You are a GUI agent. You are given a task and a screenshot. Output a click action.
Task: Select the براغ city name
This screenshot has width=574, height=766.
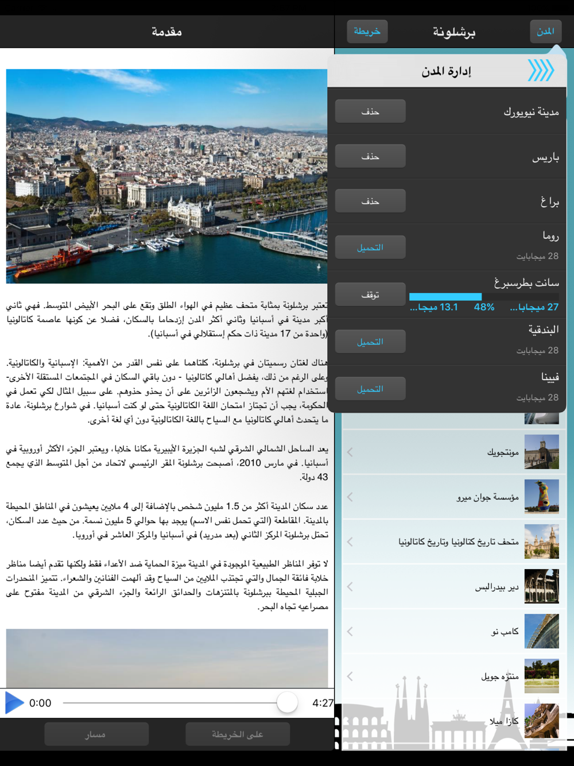(x=549, y=202)
